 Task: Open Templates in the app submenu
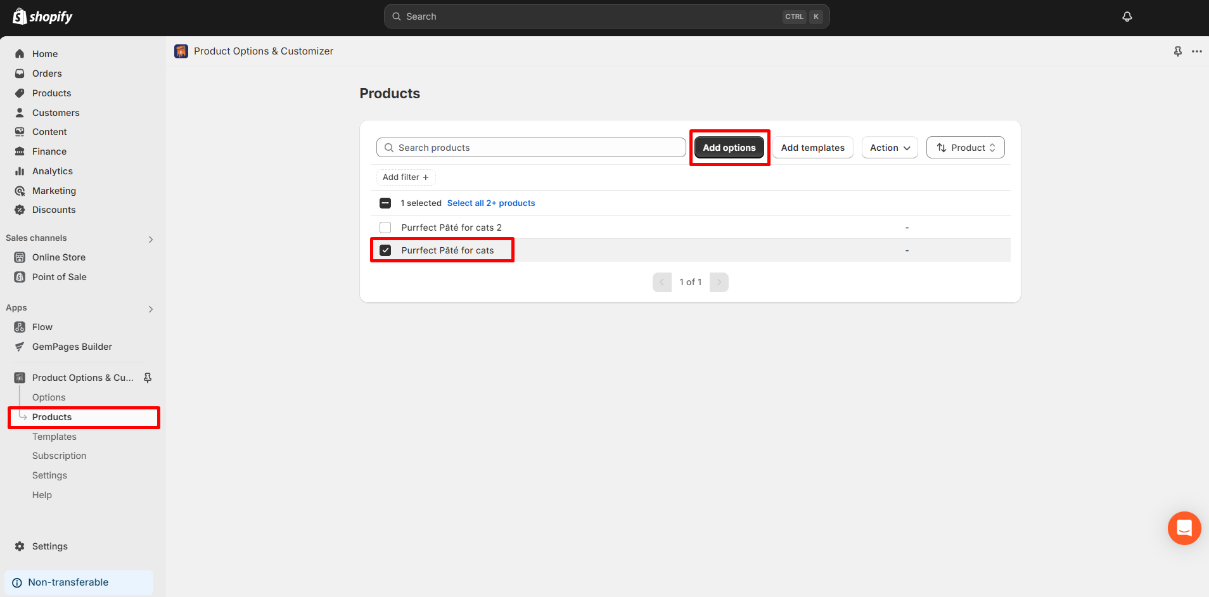click(x=54, y=437)
